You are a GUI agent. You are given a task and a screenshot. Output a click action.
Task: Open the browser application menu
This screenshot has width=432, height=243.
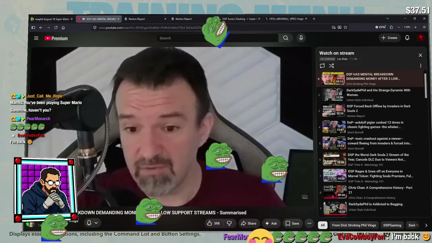[424, 27]
